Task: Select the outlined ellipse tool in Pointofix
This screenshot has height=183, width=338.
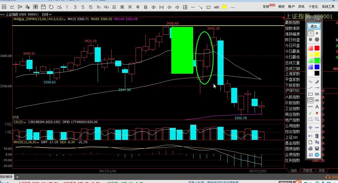Action: pyautogui.click(x=310, y=100)
